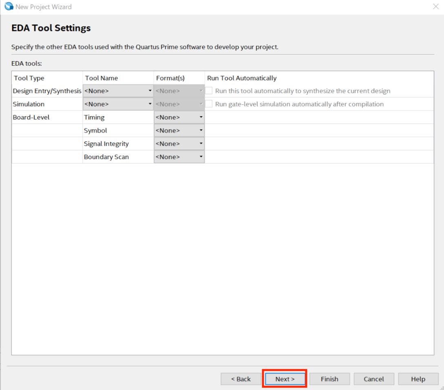Proceed with the Next button
The height and width of the screenshot is (390, 444).
coord(285,379)
